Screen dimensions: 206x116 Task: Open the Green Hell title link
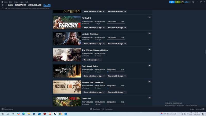tap(87, 98)
